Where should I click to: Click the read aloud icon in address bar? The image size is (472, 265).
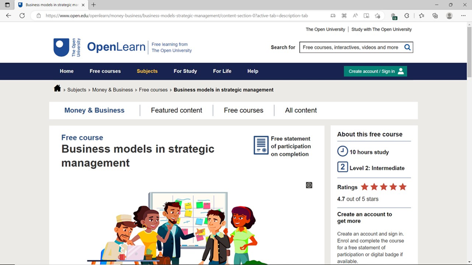click(x=355, y=16)
